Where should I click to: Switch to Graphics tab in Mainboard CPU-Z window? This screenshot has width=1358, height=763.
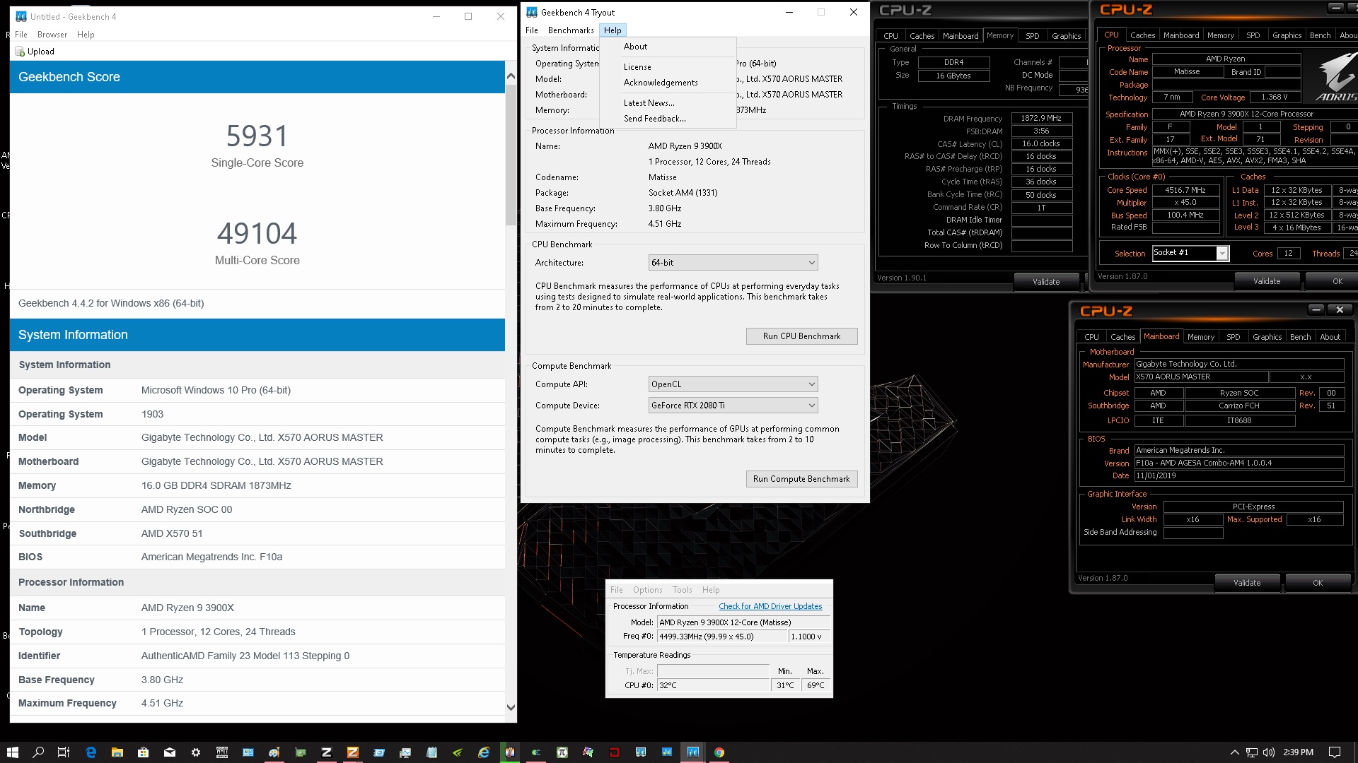(1267, 337)
